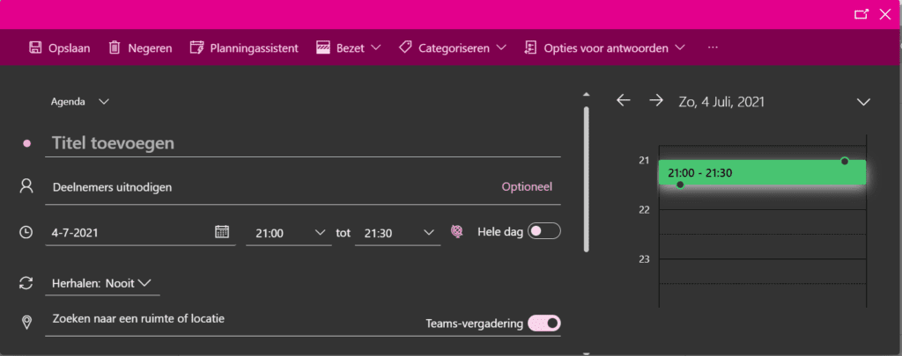Image resolution: width=902 pixels, height=356 pixels.
Task: Expand the Herhalen: Nooit recurrence selector
Action: point(102,283)
